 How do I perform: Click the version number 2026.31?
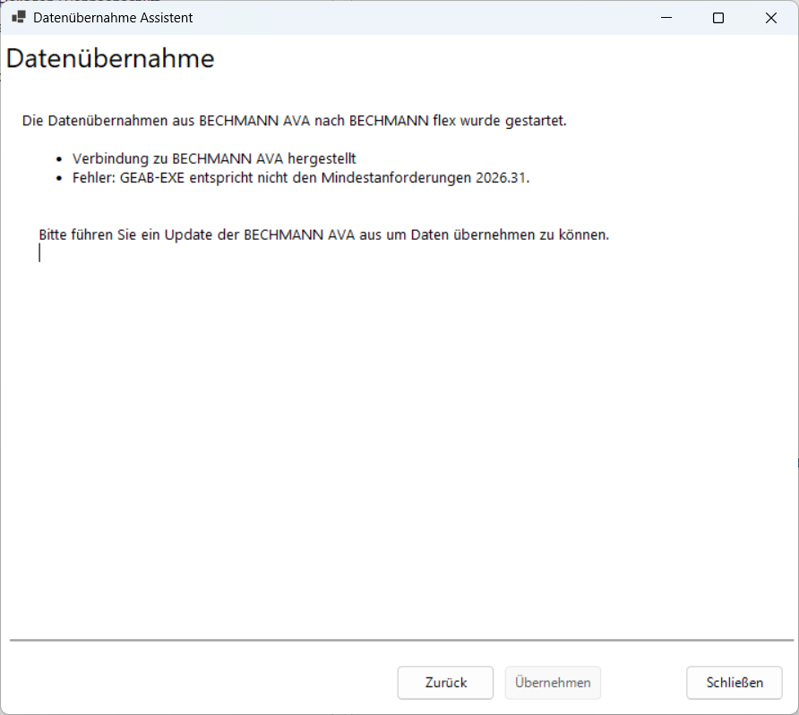pyautogui.click(x=505, y=177)
